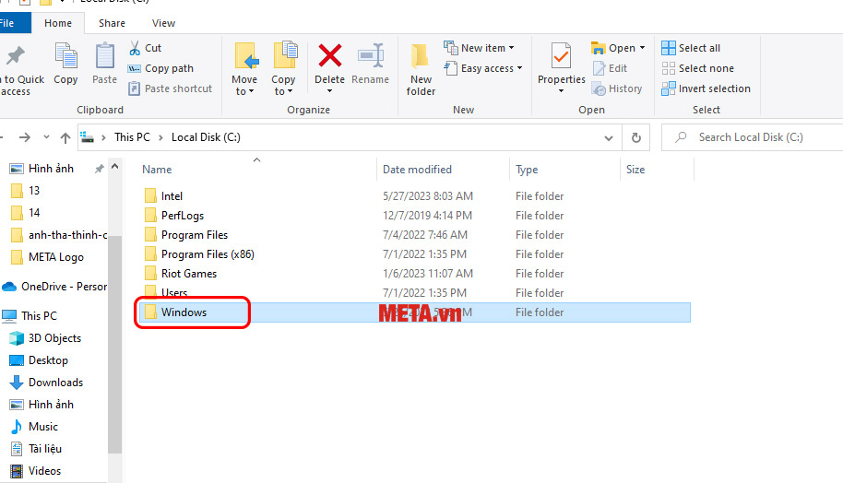Click the Search Local Disk (C:) box

pyautogui.click(x=756, y=137)
